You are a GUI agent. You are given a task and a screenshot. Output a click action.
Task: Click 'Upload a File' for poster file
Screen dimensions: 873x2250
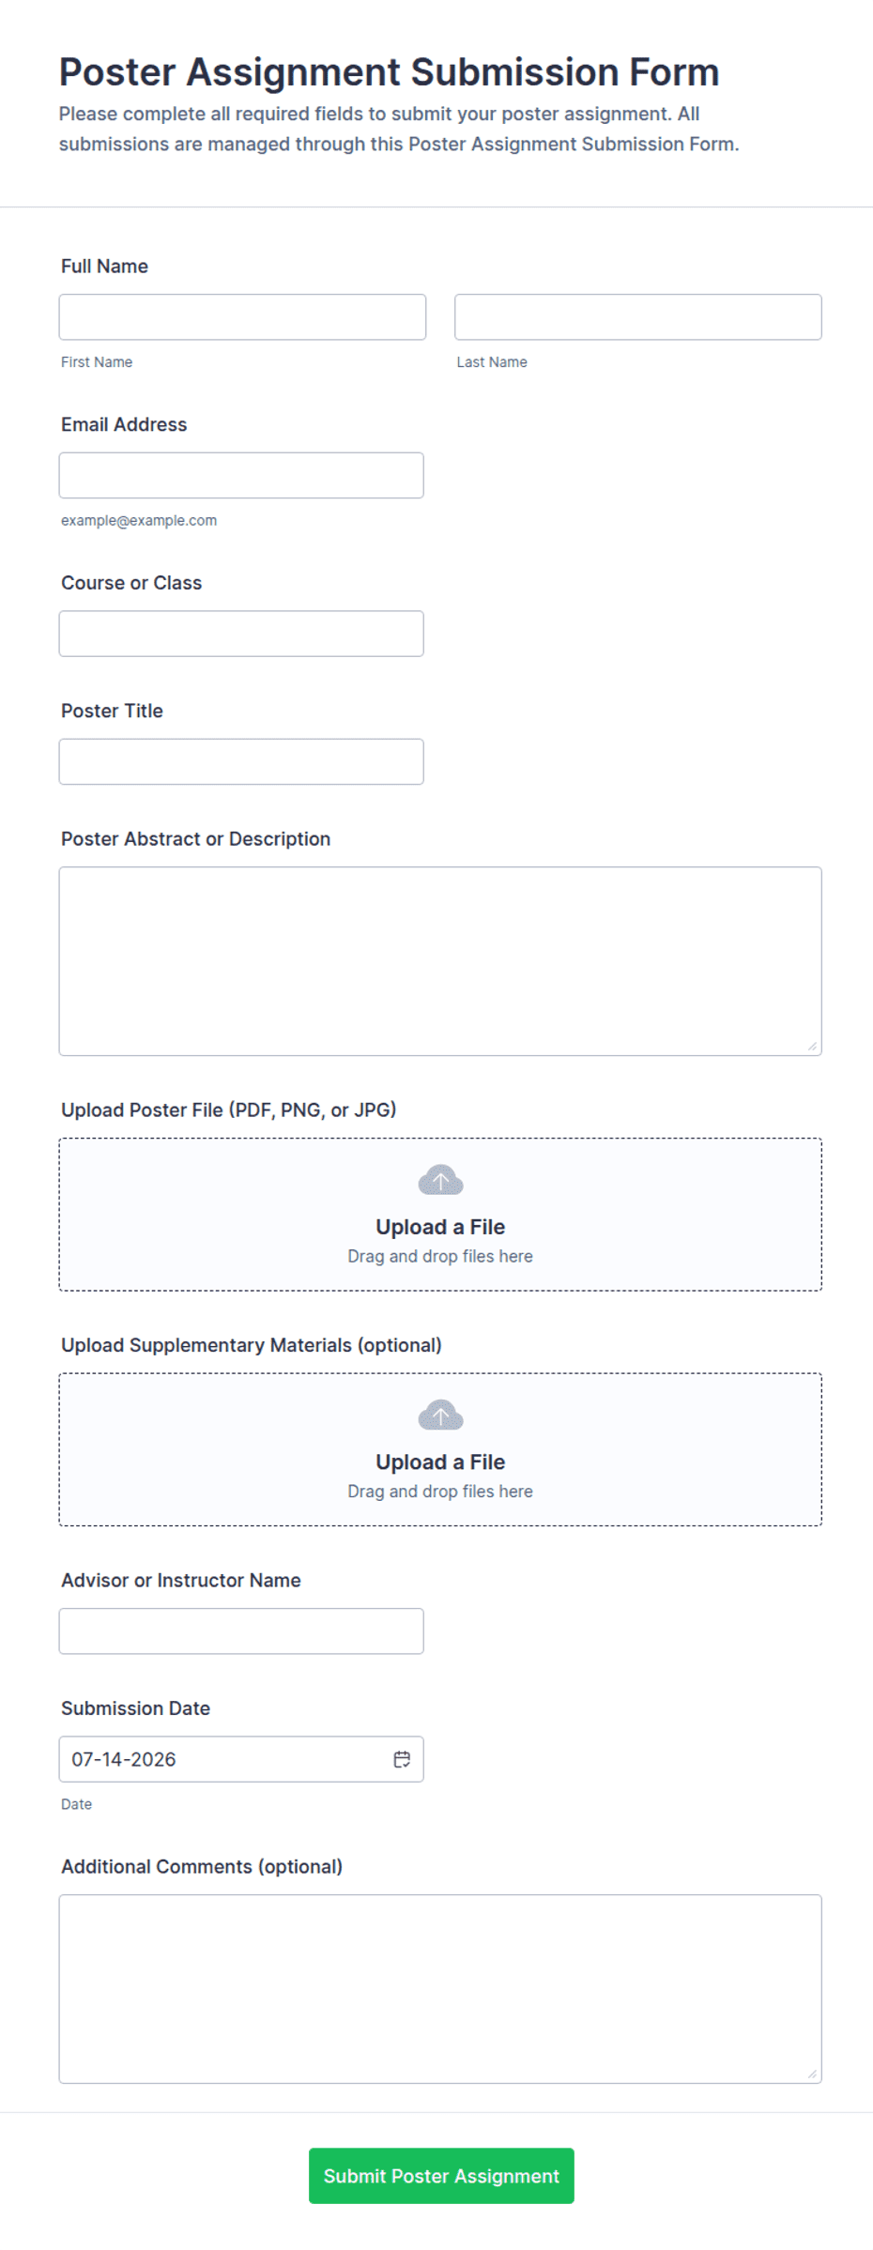(x=440, y=1227)
